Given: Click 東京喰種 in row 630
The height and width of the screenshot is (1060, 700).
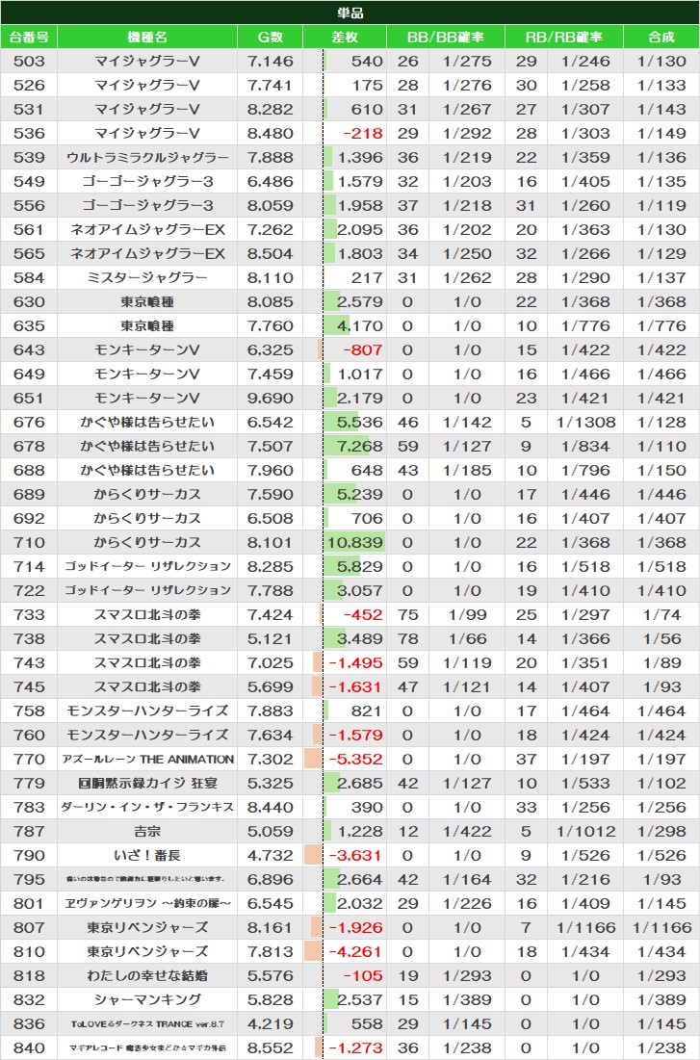Looking at the screenshot, I should coord(147,301).
